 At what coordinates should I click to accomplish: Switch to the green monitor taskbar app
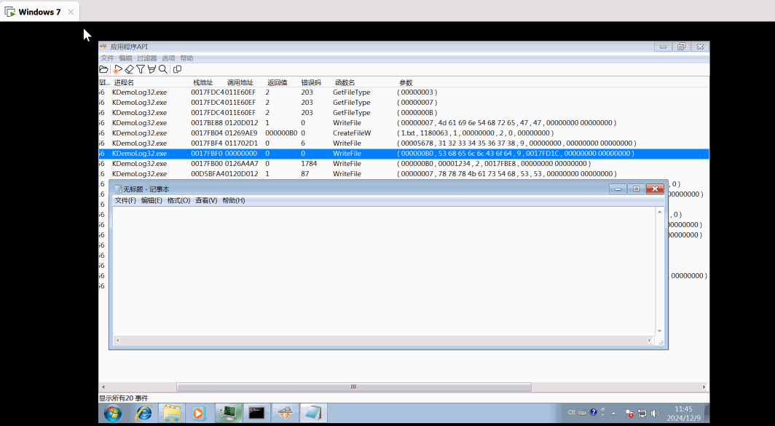(229, 413)
